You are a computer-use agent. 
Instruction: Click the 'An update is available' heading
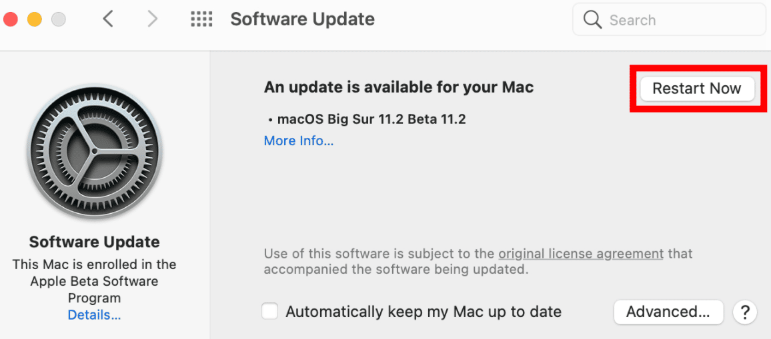point(399,87)
